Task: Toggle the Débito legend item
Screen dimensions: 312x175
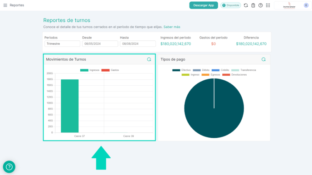Action: click(x=201, y=70)
